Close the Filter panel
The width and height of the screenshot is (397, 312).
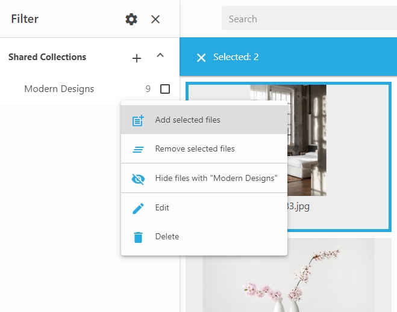click(x=155, y=19)
